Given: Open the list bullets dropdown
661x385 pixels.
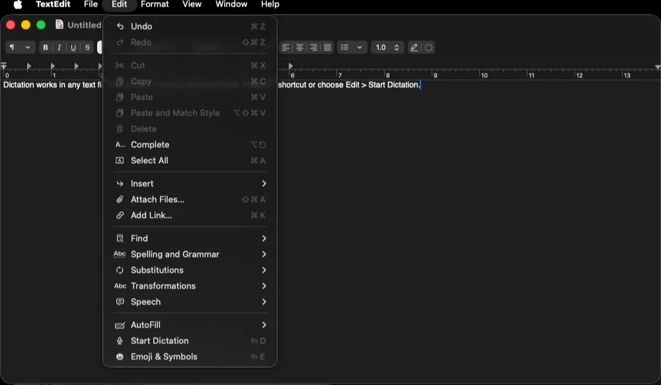Looking at the screenshot, I should pos(352,48).
